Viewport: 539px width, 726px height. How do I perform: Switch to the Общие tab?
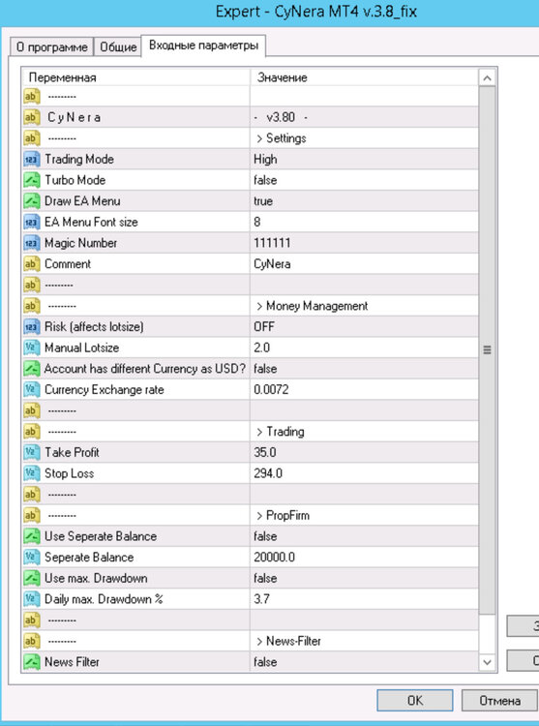coord(118,47)
